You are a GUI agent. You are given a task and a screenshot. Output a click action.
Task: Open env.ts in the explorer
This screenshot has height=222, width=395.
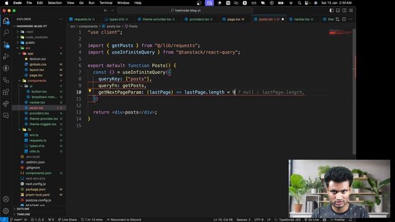pos(34,135)
